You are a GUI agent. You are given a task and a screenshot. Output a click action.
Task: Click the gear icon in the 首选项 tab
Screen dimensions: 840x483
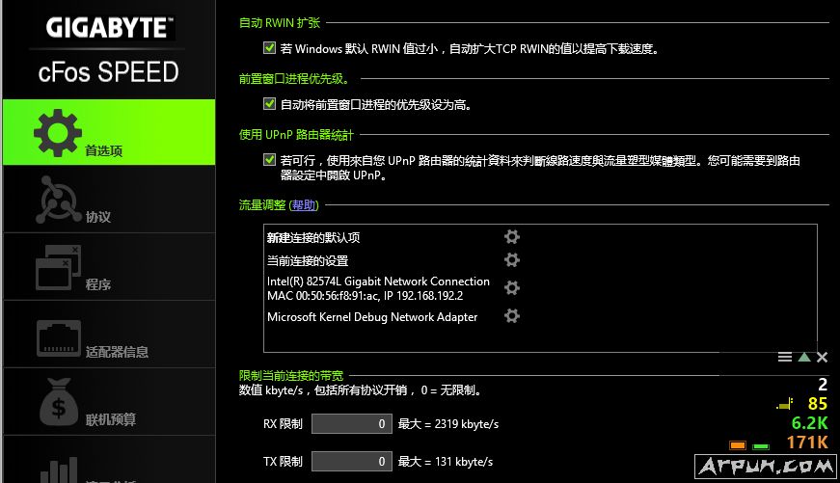[58, 133]
